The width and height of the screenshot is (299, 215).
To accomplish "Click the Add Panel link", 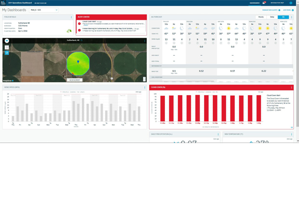I will point(288,10).
